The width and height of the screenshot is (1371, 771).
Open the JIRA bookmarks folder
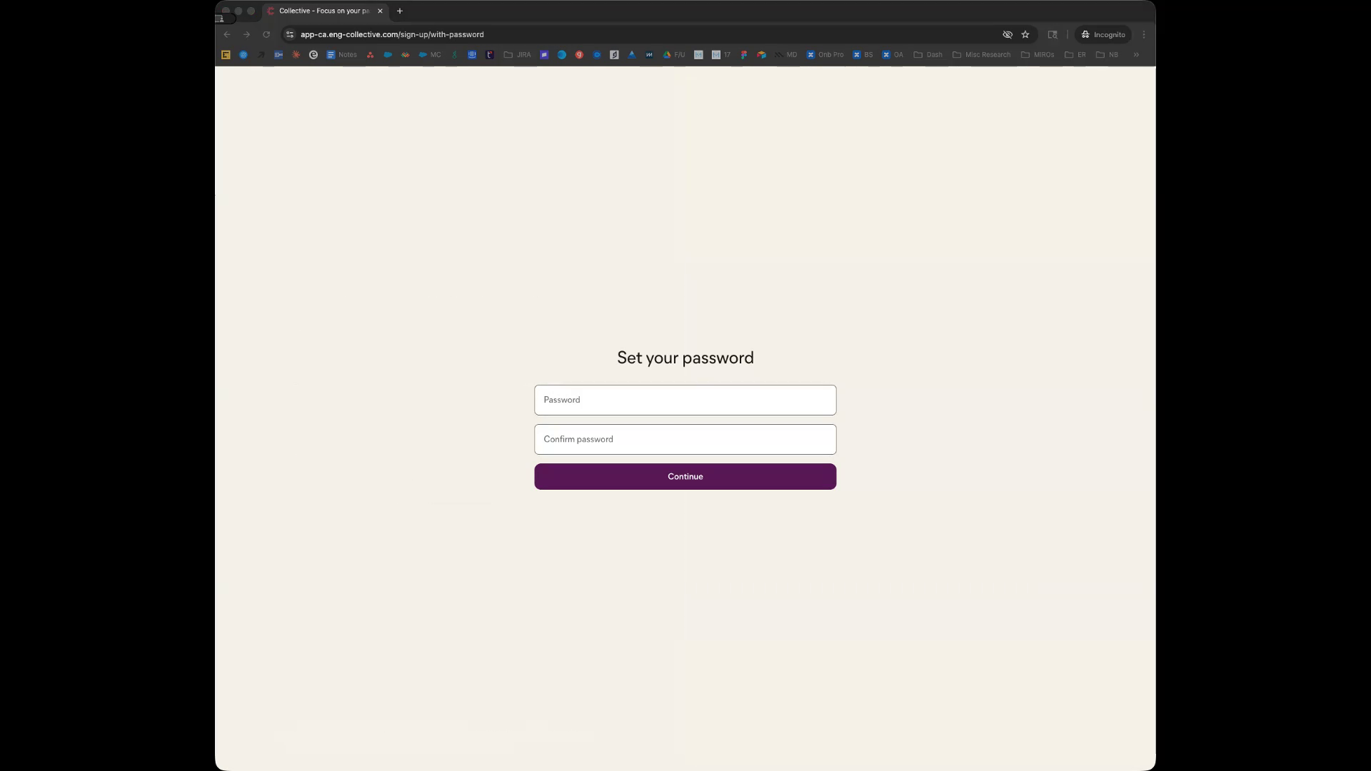pyautogui.click(x=518, y=54)
